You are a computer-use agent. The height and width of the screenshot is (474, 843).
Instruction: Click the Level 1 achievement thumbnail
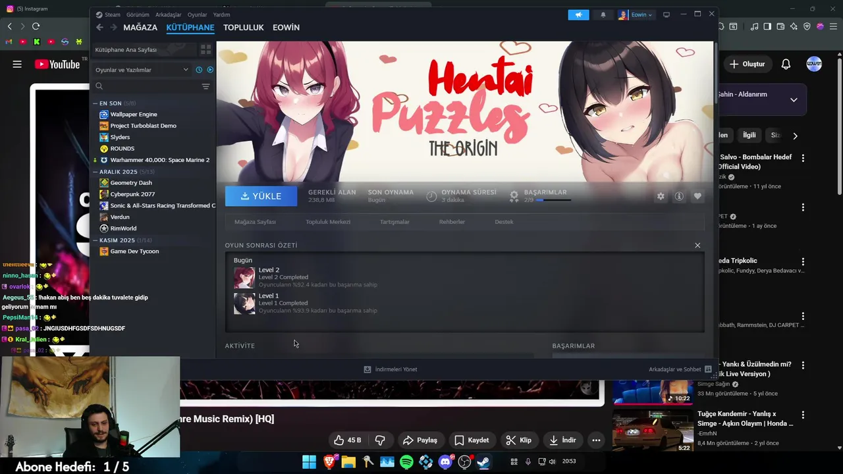click(244, 303)
